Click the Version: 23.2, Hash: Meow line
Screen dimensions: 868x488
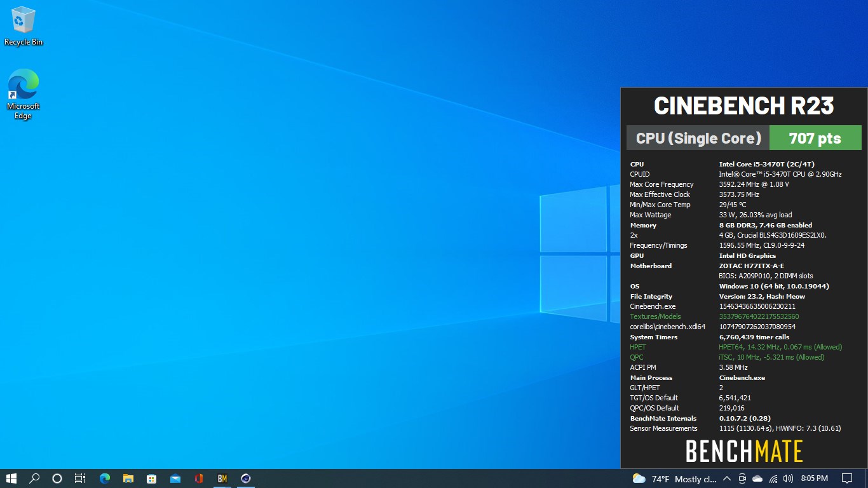click(x=762, y=296)
